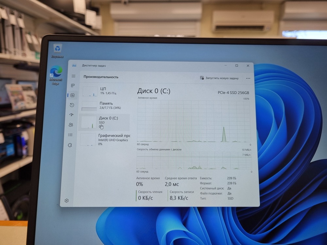This screenshot has height=245, width=327.
Task: Expand the Disk 0 performance entry
Action: click(x=108, y=122)
